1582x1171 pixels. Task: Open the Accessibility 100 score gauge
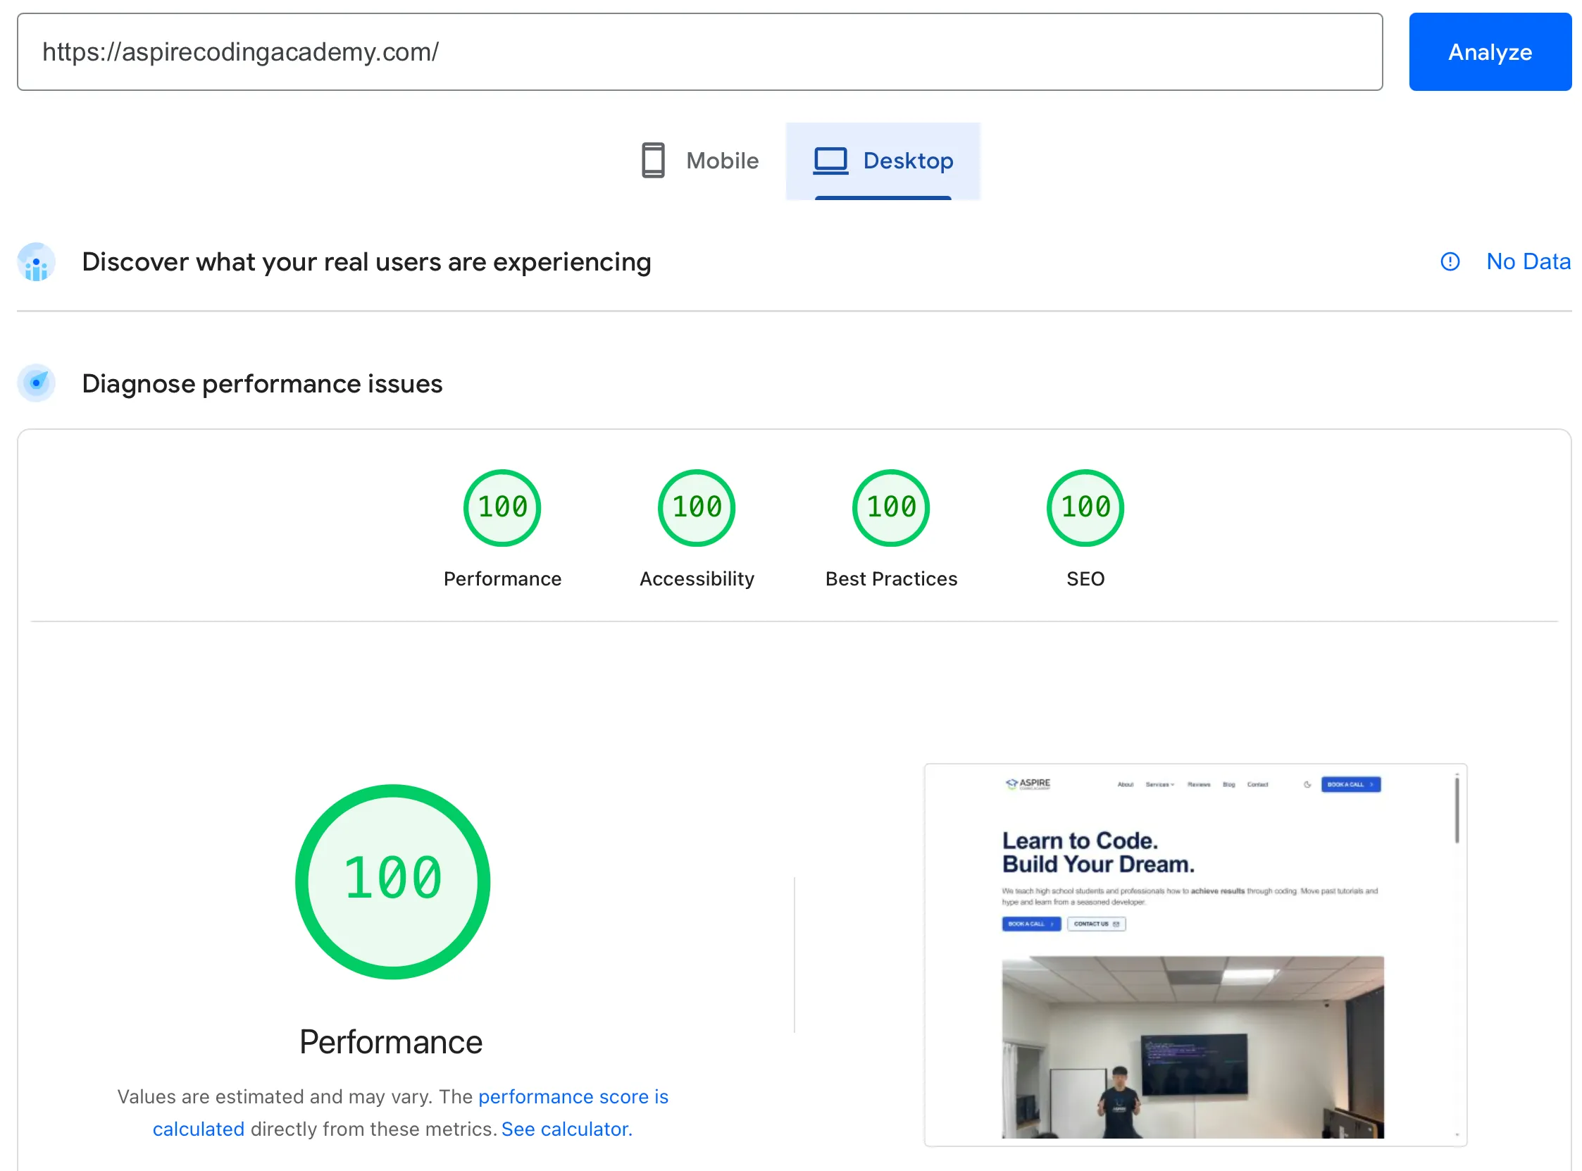696,507
